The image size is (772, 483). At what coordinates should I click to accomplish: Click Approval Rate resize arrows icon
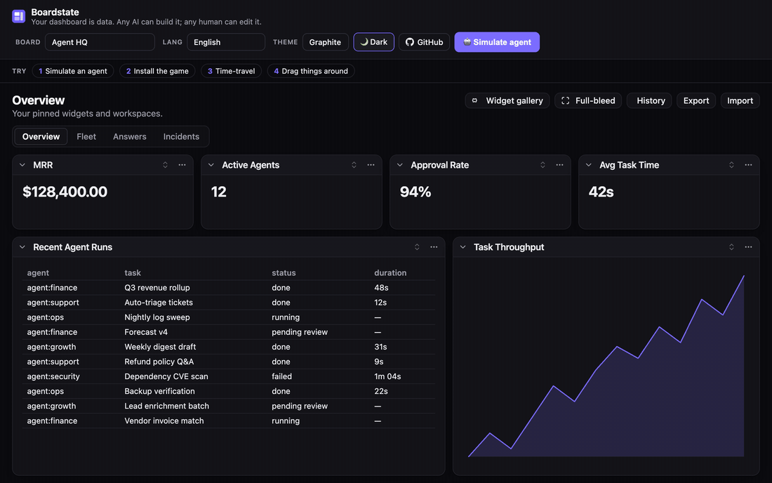pyautogui.click(x=543, y=165)
